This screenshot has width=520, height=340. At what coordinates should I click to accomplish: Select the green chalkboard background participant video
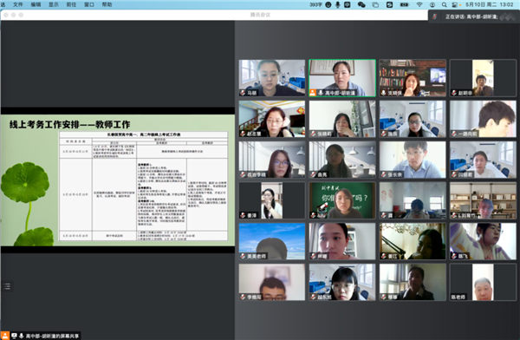342,200
